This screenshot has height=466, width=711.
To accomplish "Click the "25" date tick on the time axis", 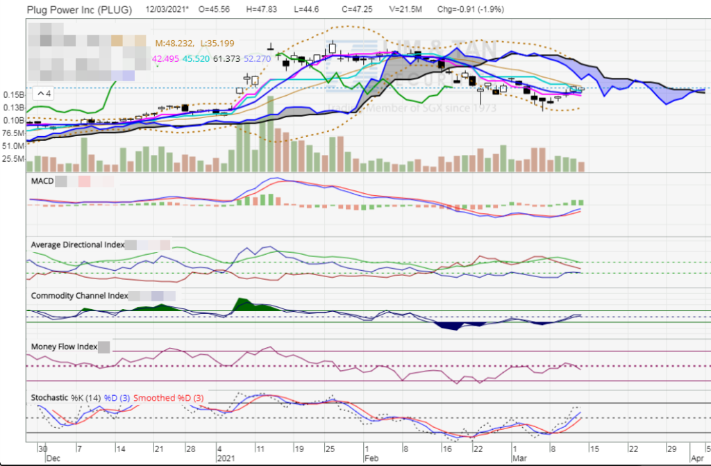I will (330, 449).
